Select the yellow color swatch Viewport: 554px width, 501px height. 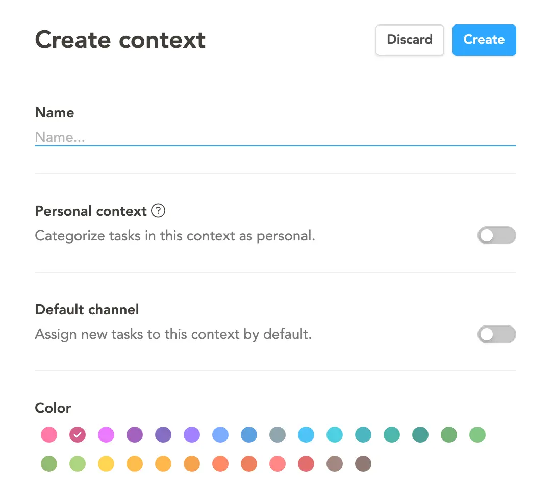pos(106,464)
